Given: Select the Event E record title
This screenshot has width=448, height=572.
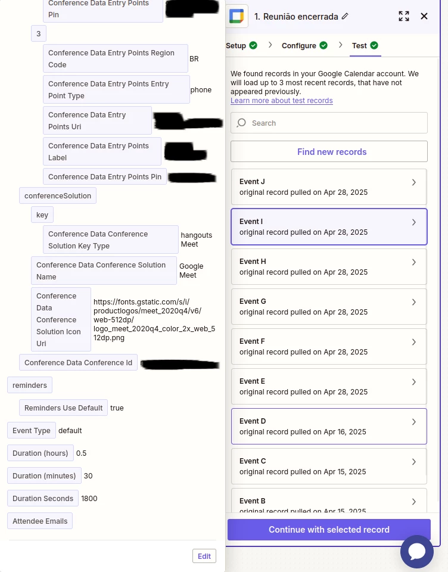Looking at the screenshot, I should coord(252,381).
